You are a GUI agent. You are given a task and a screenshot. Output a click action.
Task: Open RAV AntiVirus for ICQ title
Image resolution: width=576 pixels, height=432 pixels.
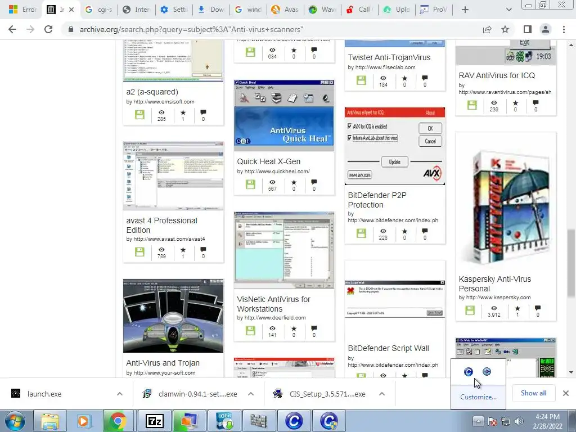click(x=497, y=75)
